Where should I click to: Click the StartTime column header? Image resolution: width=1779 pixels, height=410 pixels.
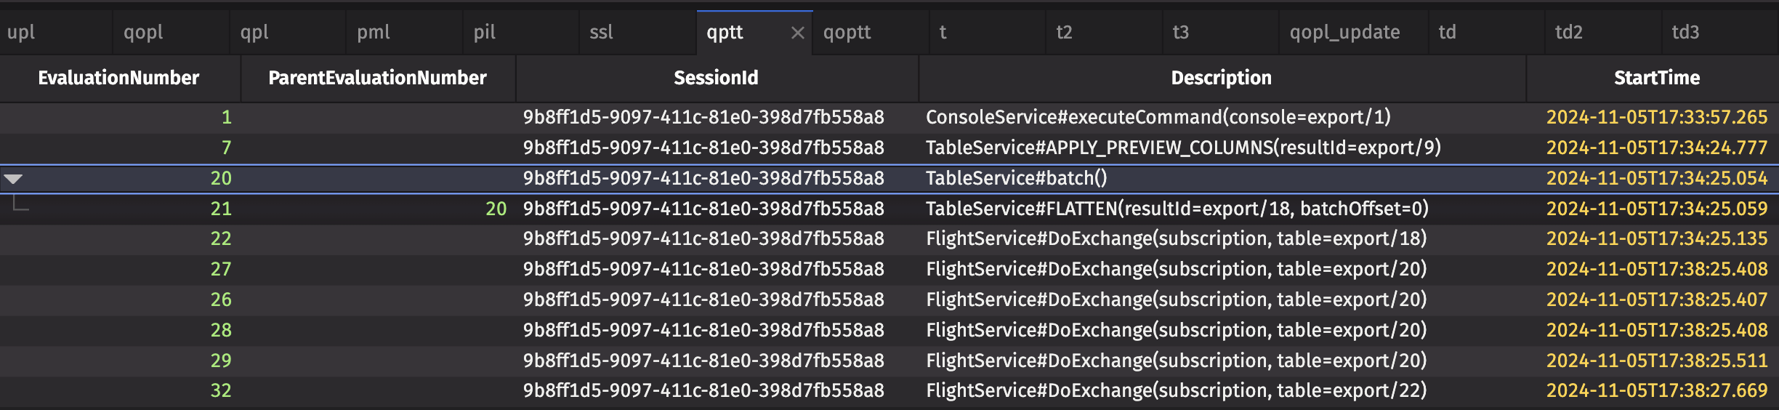[x=1656, y=78]
